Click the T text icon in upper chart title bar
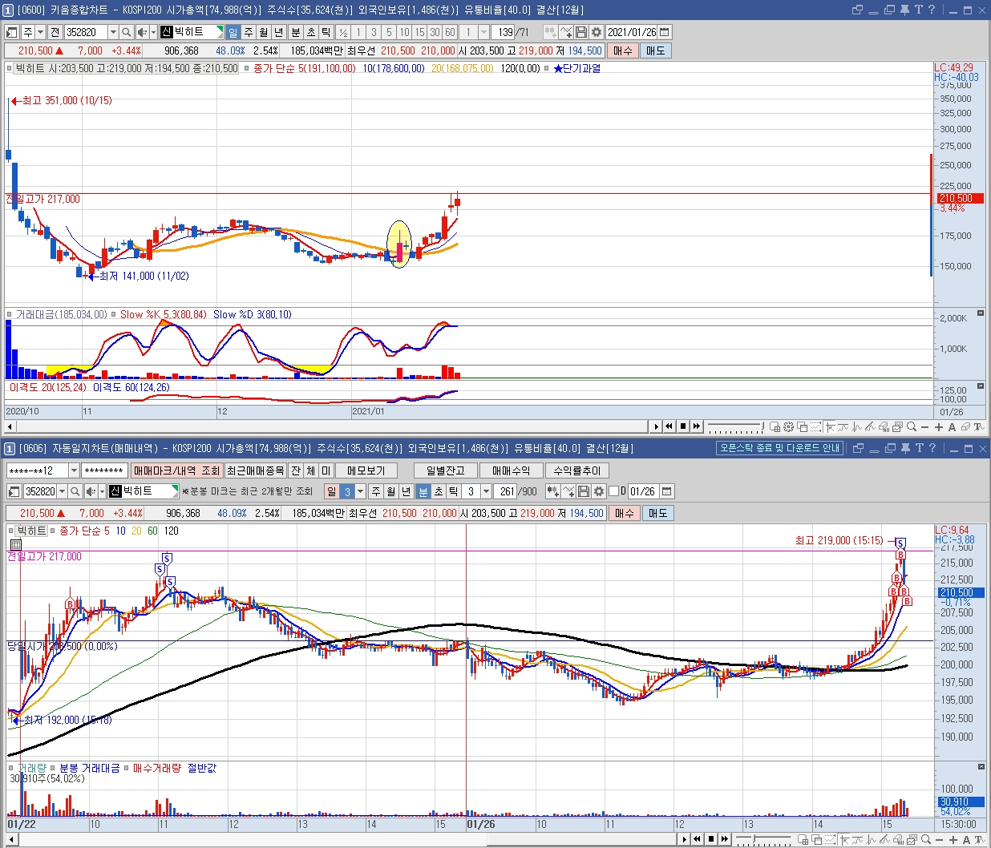Viewport: 991px width, 848px height. click(x=919, y=10)
